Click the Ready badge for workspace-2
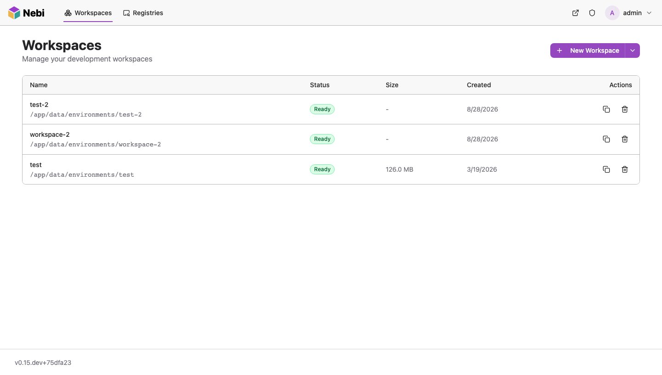The image size is (662, 375). pos(322,139)
